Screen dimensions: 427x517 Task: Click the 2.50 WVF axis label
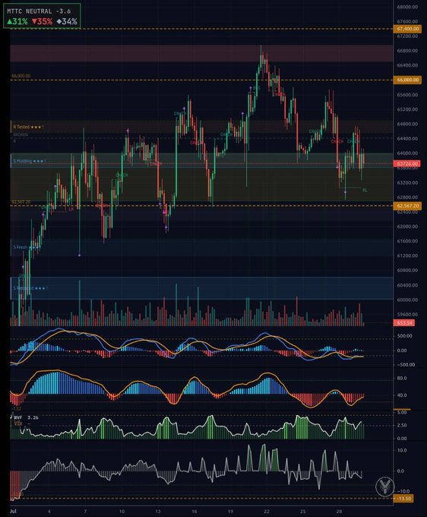[x=402, y=425]
